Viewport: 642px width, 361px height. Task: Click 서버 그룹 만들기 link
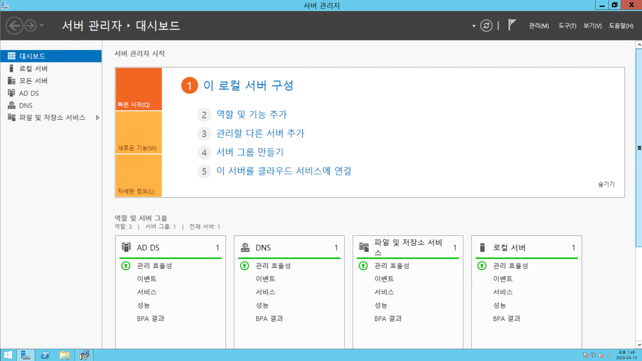coord(250,152)
